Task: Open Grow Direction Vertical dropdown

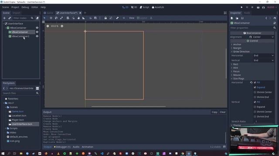Action: pyautogui.click(x=263, y=60)
